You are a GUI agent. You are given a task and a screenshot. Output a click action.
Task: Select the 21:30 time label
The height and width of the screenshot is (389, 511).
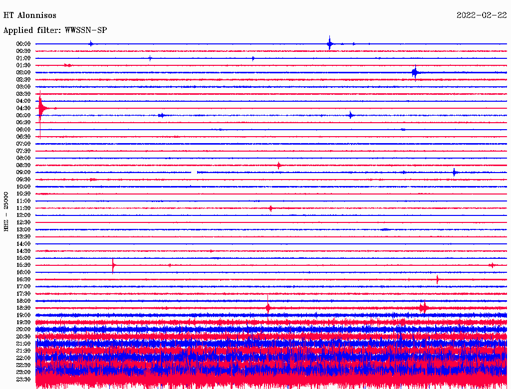pyautogui.click(x=23, y=351)
